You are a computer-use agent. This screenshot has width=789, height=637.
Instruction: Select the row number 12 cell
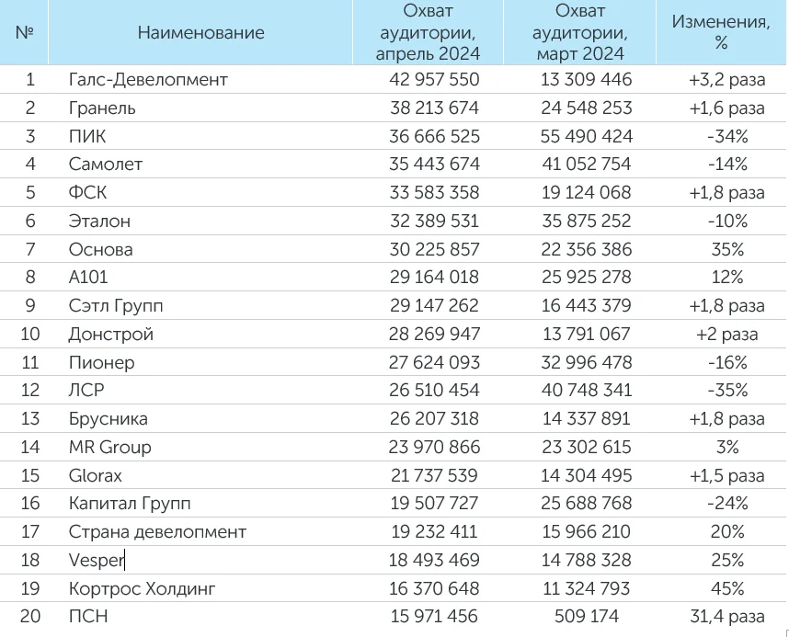(x=30, y=391)
